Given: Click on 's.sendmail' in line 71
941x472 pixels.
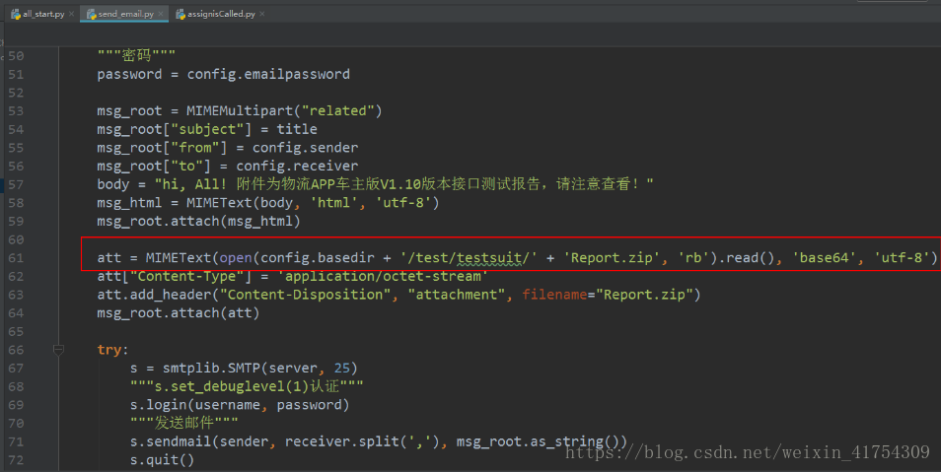Looking at the screenshot, I should pyautogui.click(x=171, y=441).
